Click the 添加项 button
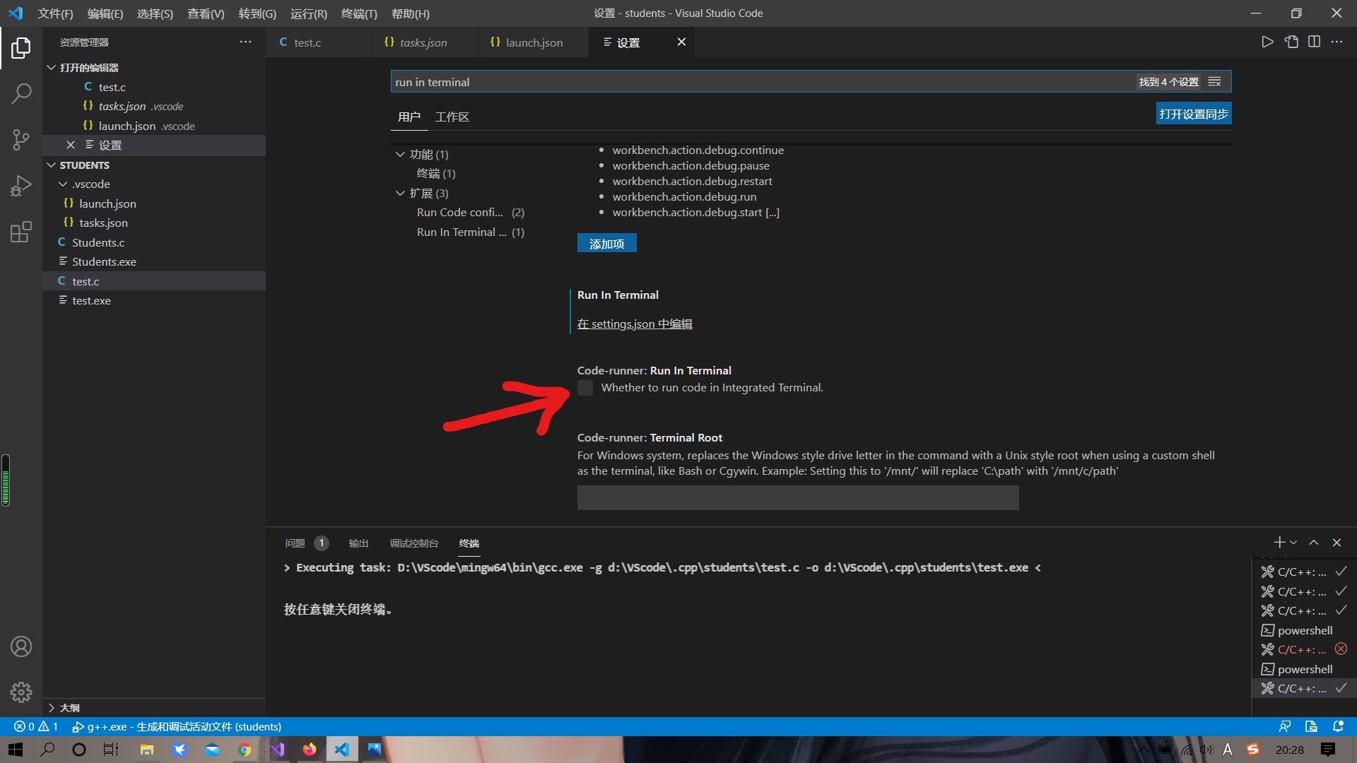The image size is (1357, 763). [606, 244]
